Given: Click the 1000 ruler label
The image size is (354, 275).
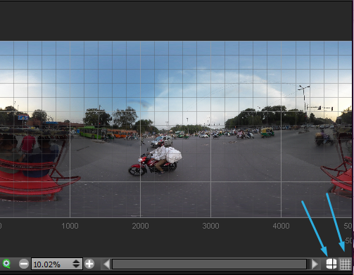Looking at the screenshot, I should tap(70, 226).
